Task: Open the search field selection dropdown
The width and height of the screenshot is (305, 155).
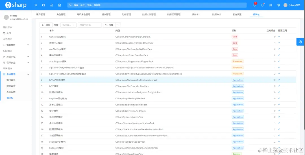Action: 68,25
